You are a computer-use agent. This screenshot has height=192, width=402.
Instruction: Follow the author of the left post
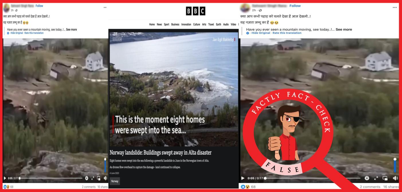point(39,6)
